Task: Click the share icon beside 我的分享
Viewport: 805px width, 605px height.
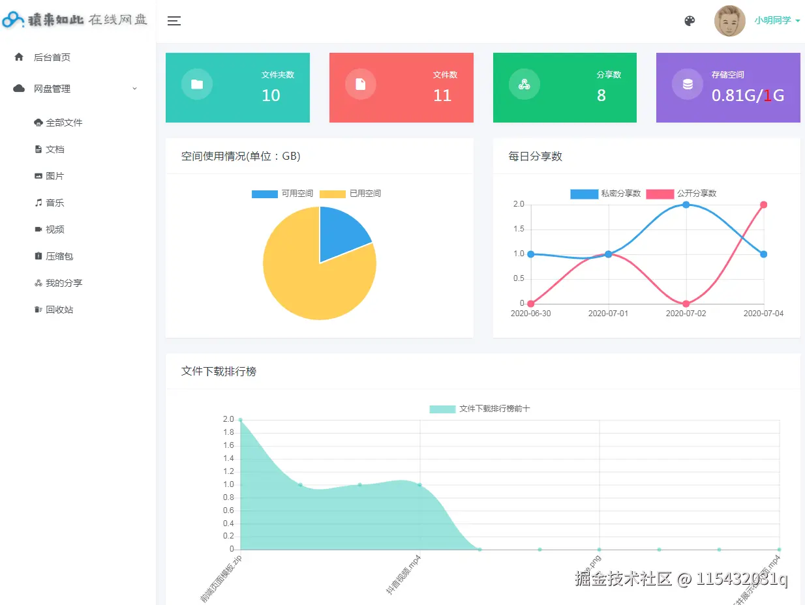Action: (x=38, y=283)
